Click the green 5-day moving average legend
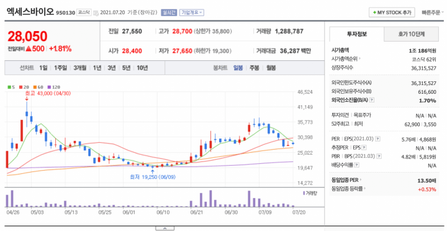Viewport: 447px width, 231px height. click(11, 88)
